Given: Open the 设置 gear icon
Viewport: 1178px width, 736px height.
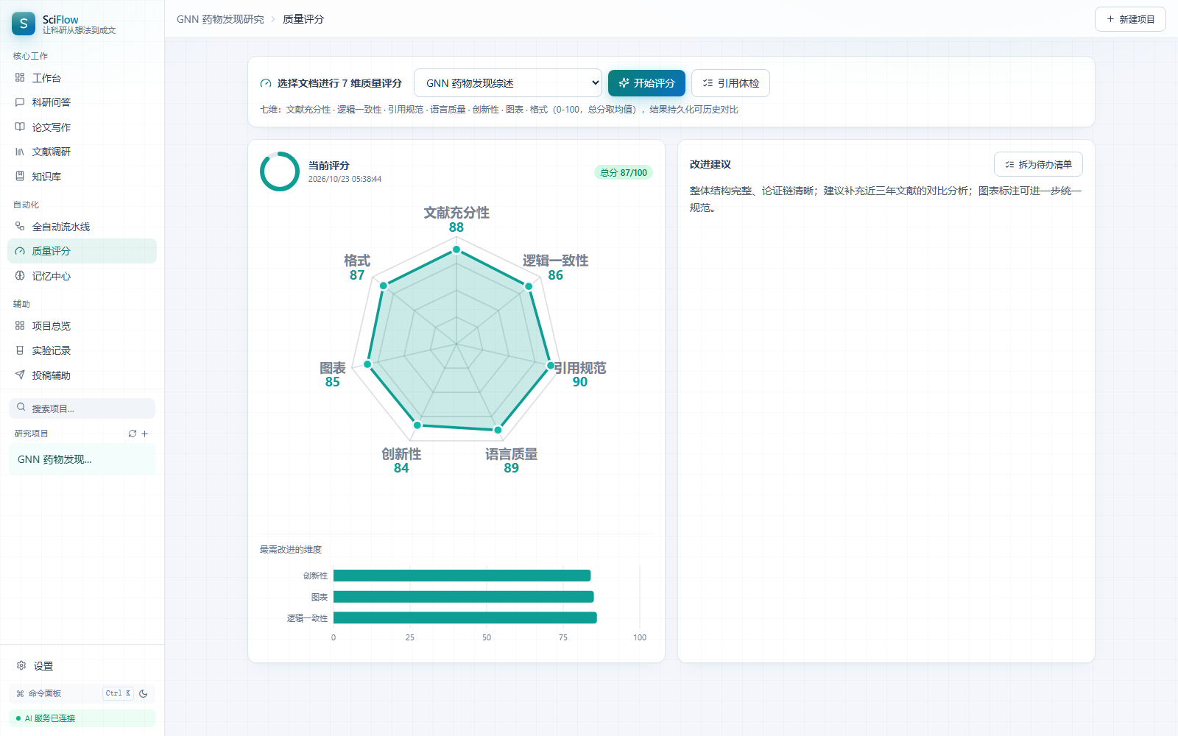Looking at the screenshot, I should tap(21, 665).
